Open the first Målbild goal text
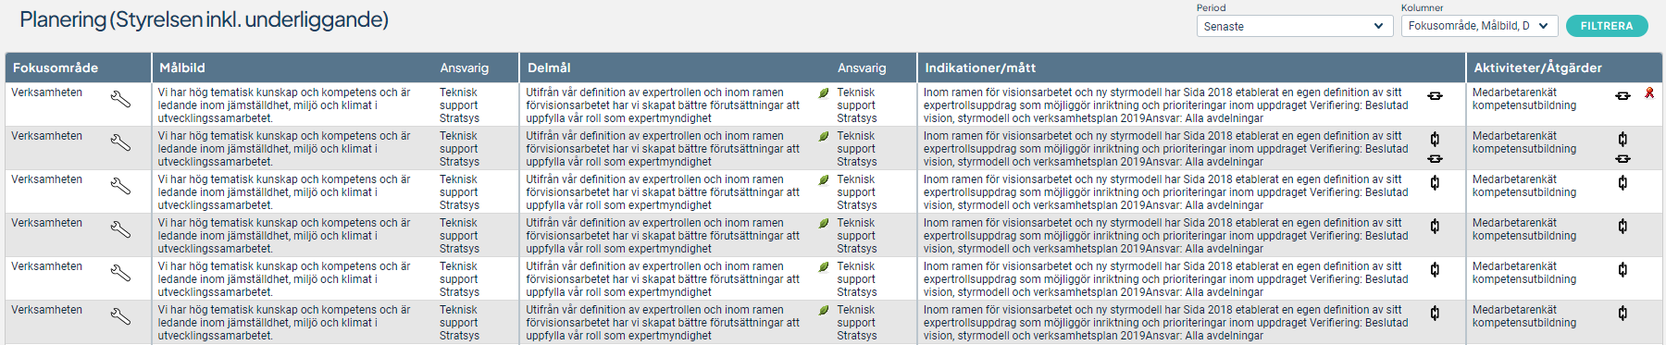Image resolution: width=1666 pixels, height=345 pixels. pyautogui.click(x=284, y=105)
